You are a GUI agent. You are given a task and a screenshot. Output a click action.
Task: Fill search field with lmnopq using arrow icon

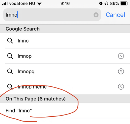(x=121, y=71)
